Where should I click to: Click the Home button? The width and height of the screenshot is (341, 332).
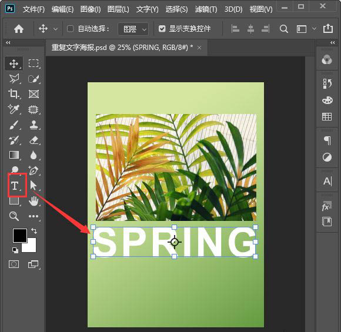(19, 29)
